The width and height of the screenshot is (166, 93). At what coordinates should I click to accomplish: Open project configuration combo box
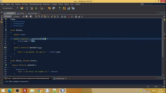pos(10,8)
